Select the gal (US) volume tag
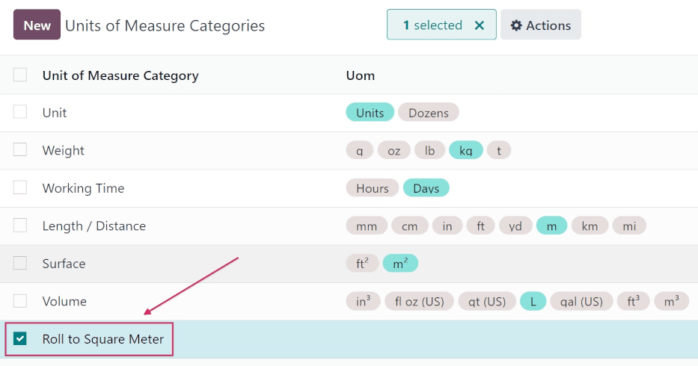698x366 pixels. click(581, 302)
